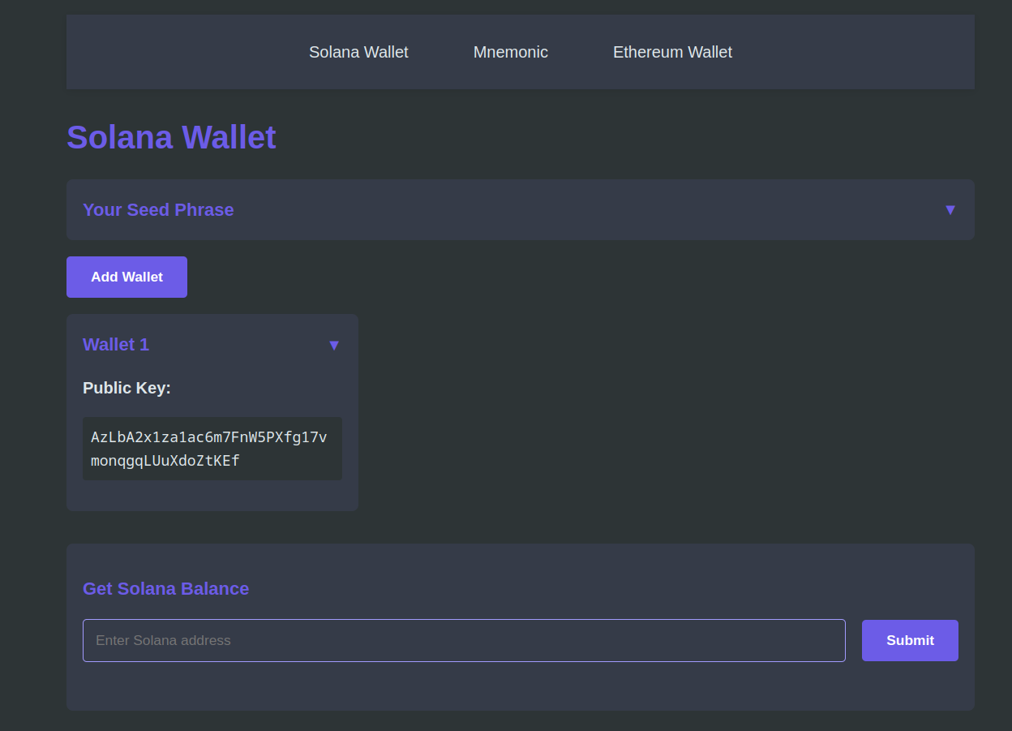This screenshot has height=731, width=1012.
Task: Click the Solana Wallet page title
Action: (x=171, y=137)
